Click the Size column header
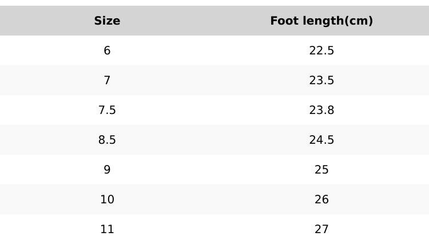The height and width of the screenshot is (244, 429). (107, 21)
